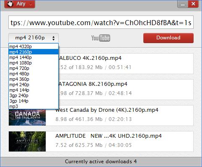Click the YouTube logo
Screen dimensions: 202x167
point(101,38)
